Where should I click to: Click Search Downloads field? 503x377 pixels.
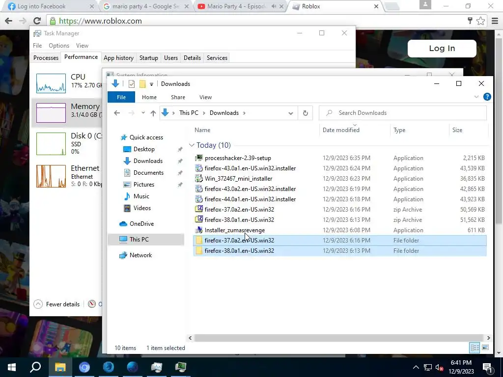click(x=403, y=113)
